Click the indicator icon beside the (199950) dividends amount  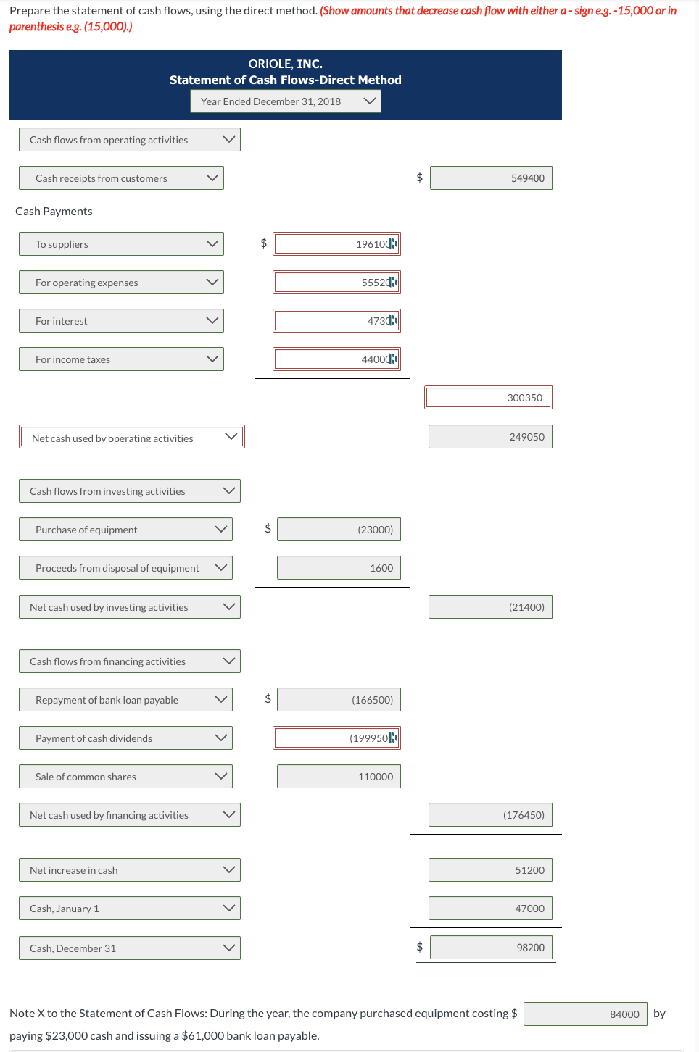[x=392, y=738]
